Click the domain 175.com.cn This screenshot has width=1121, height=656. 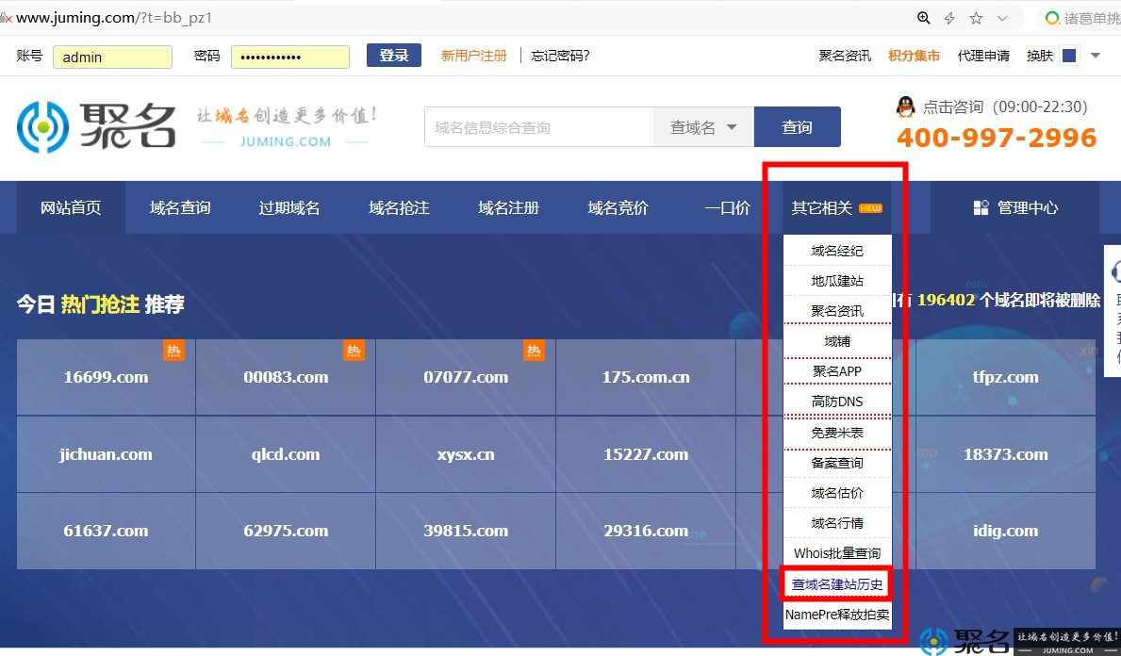click(x=646, y=377)
